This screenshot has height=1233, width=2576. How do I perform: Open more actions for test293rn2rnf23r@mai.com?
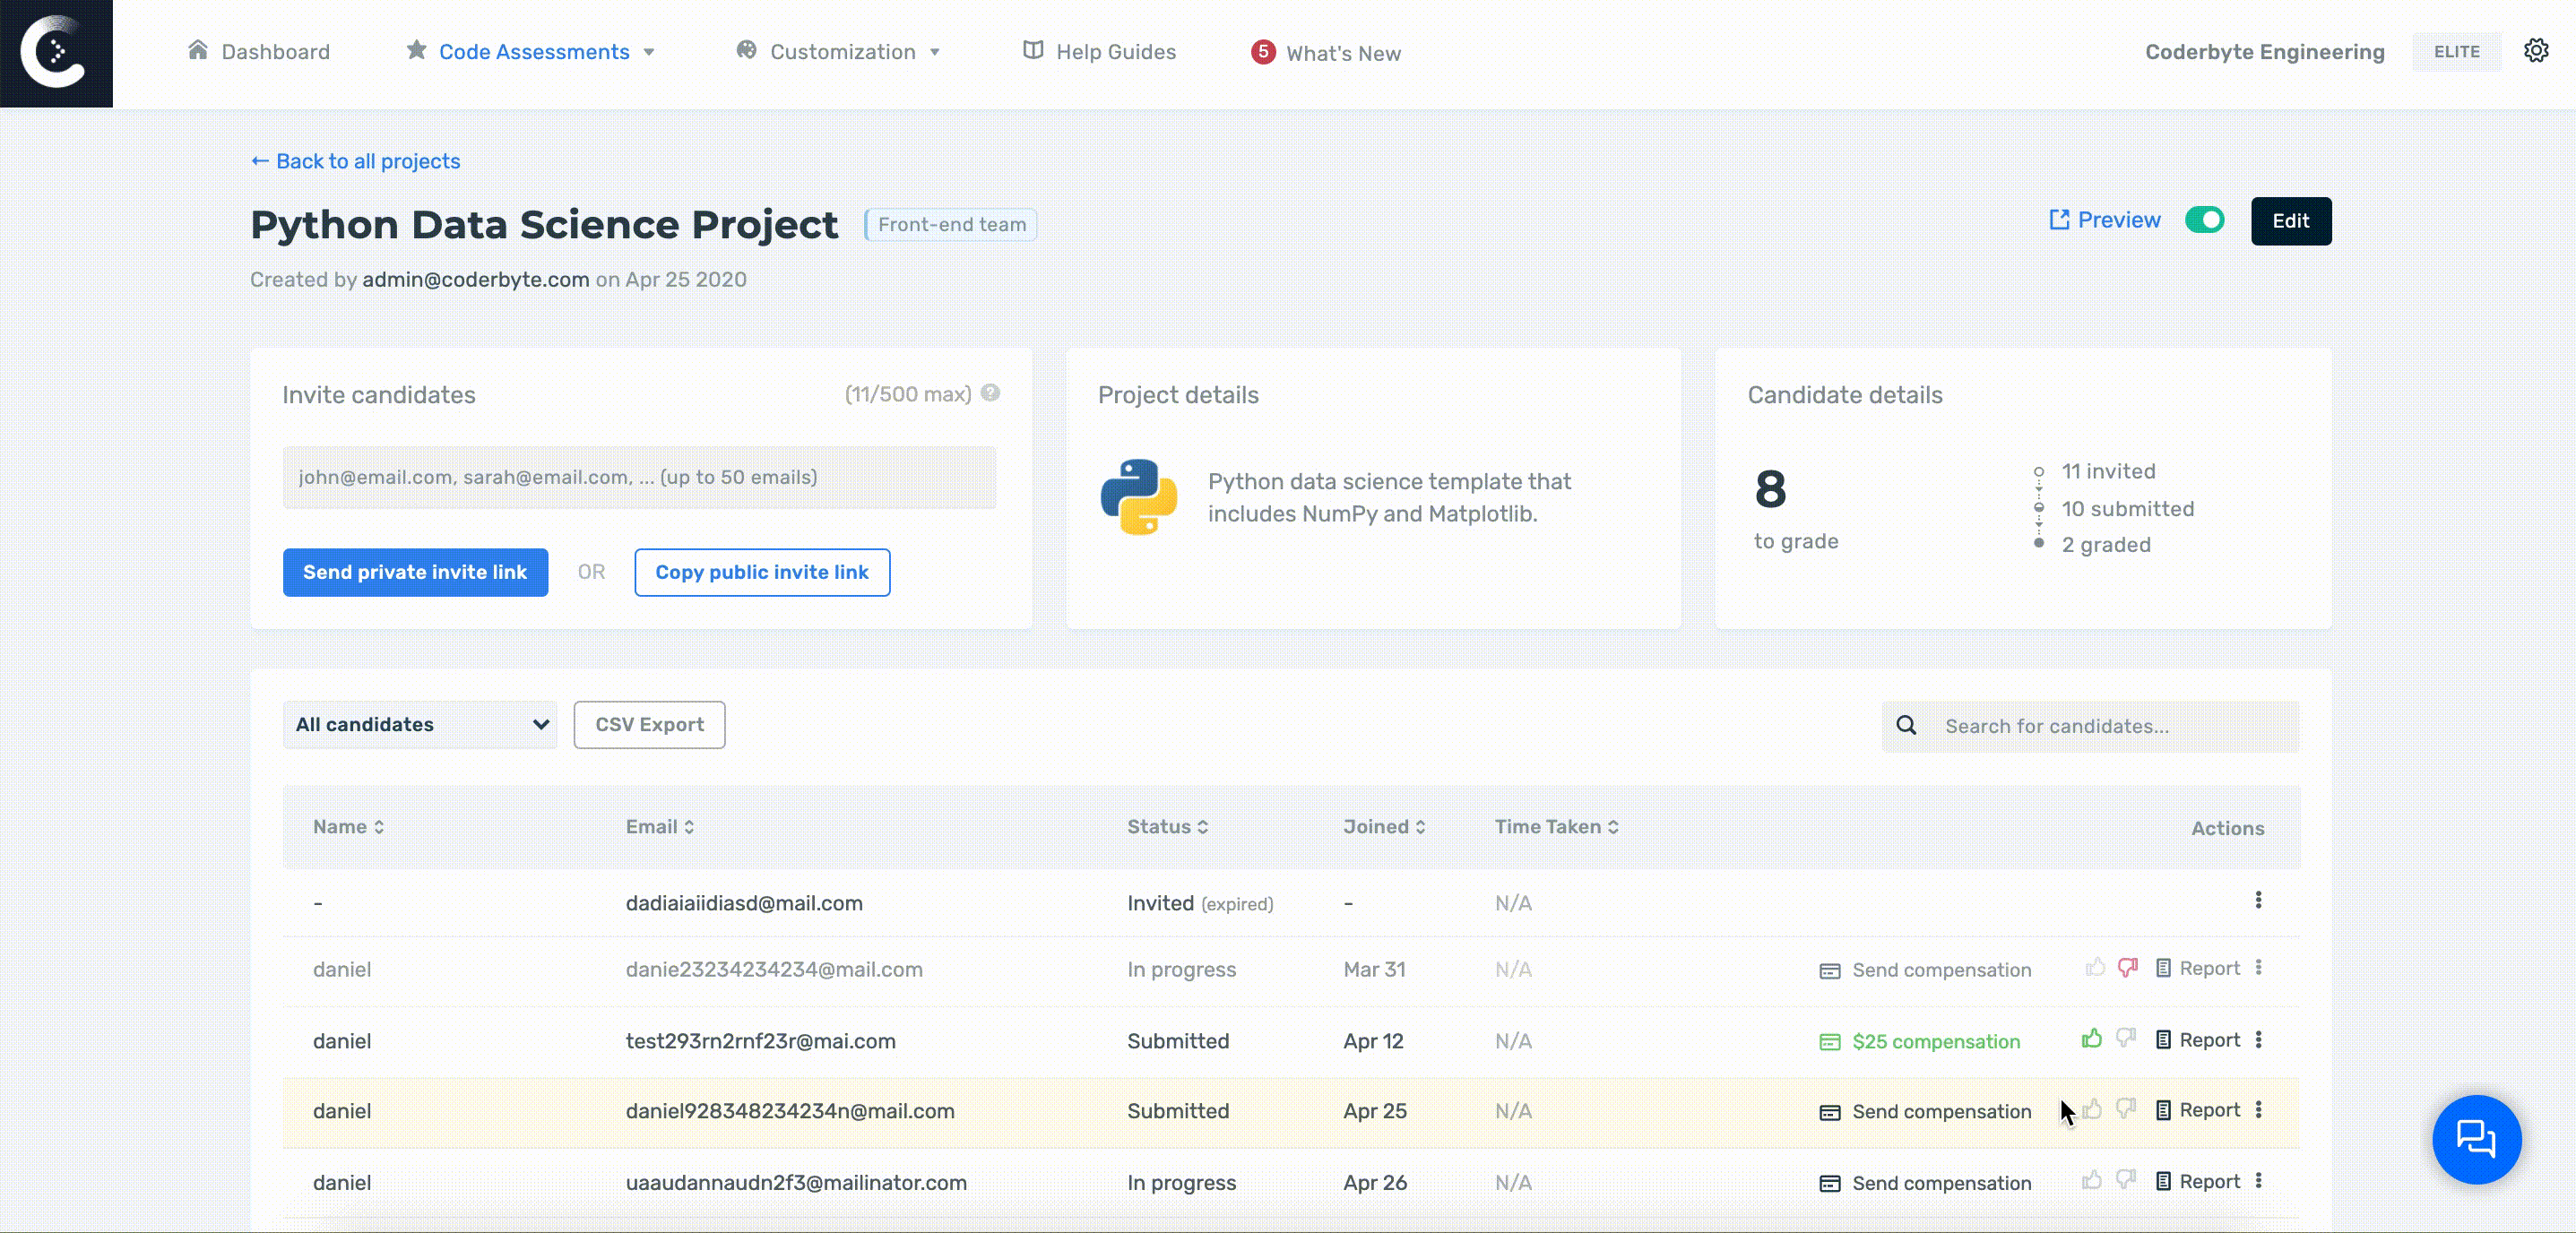[x=2258, y=1039]
